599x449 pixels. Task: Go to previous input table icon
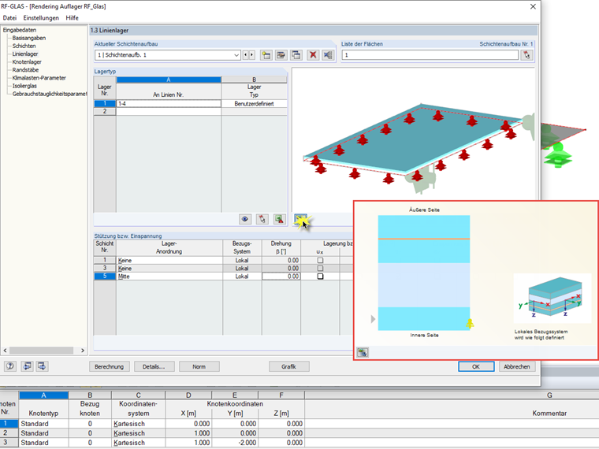27,366
